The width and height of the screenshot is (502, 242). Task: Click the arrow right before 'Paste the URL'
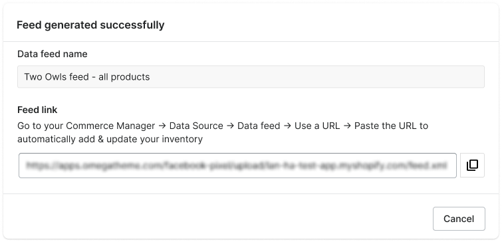pyautogui.click(x=347, y=126)
